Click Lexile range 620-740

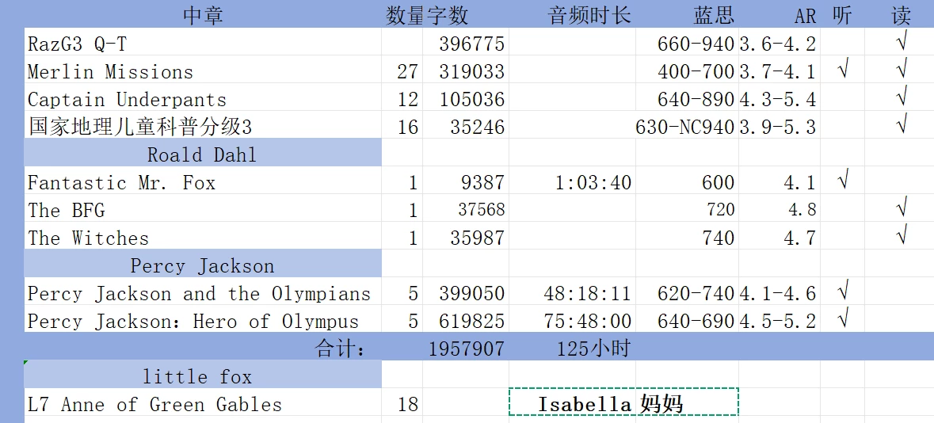(688, 292)
